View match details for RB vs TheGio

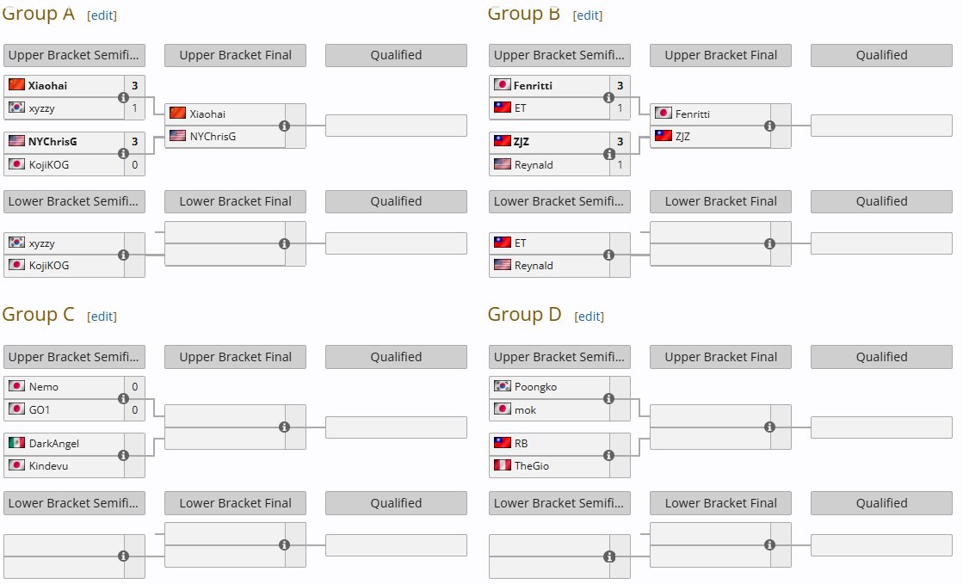point(608,455)
